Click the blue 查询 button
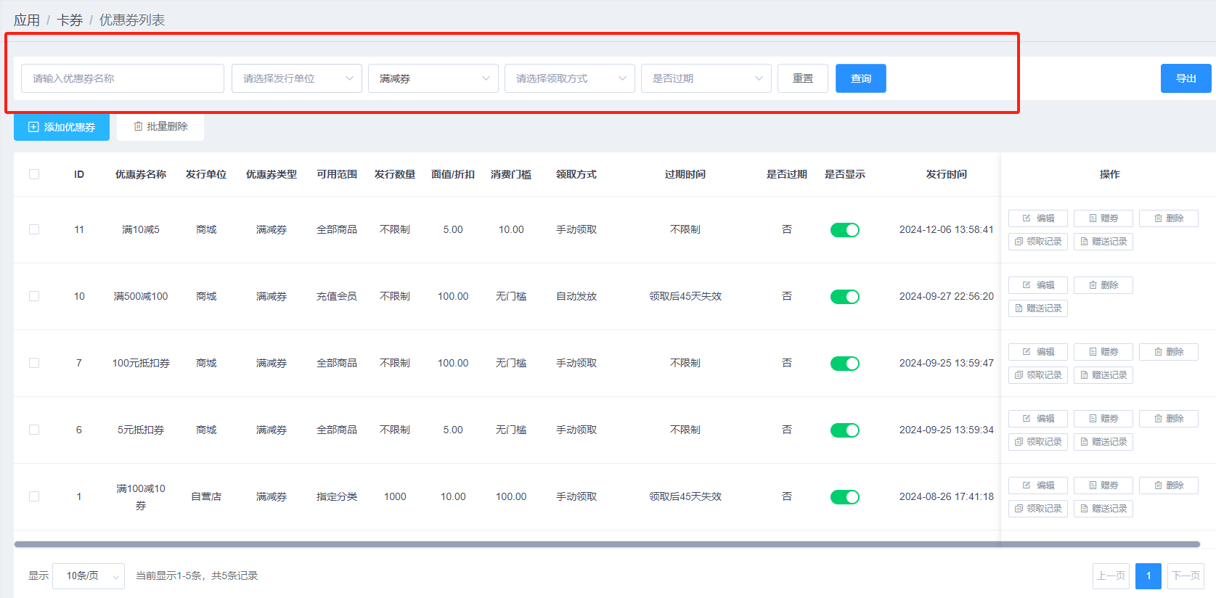 [x=860, y=78]
